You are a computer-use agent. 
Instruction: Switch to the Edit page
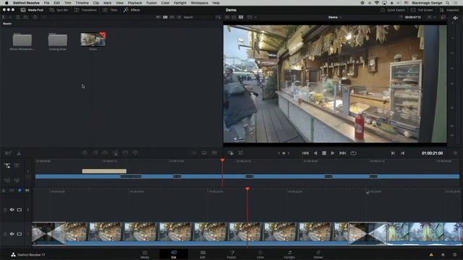[x=203, y=254]
